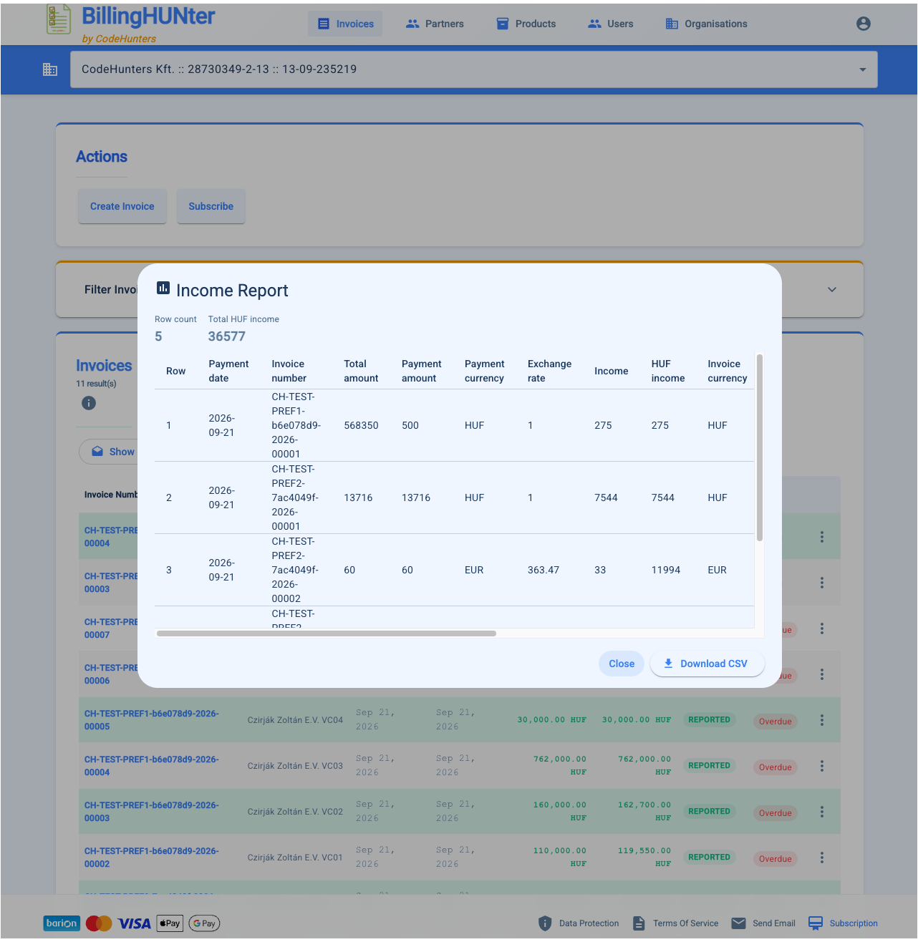Screen dimensions: 918x942
Task: Navigate to the Users tab
Action: (611, 24)
